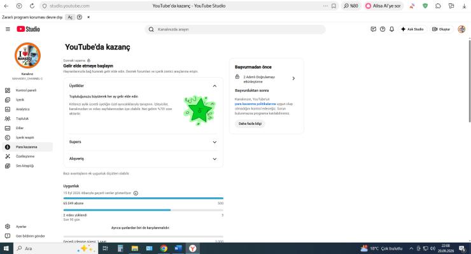Toggle the hamburger menu to collapse sidebar
This screenshot has width=471, height=254.
click(x=8, y=29)
